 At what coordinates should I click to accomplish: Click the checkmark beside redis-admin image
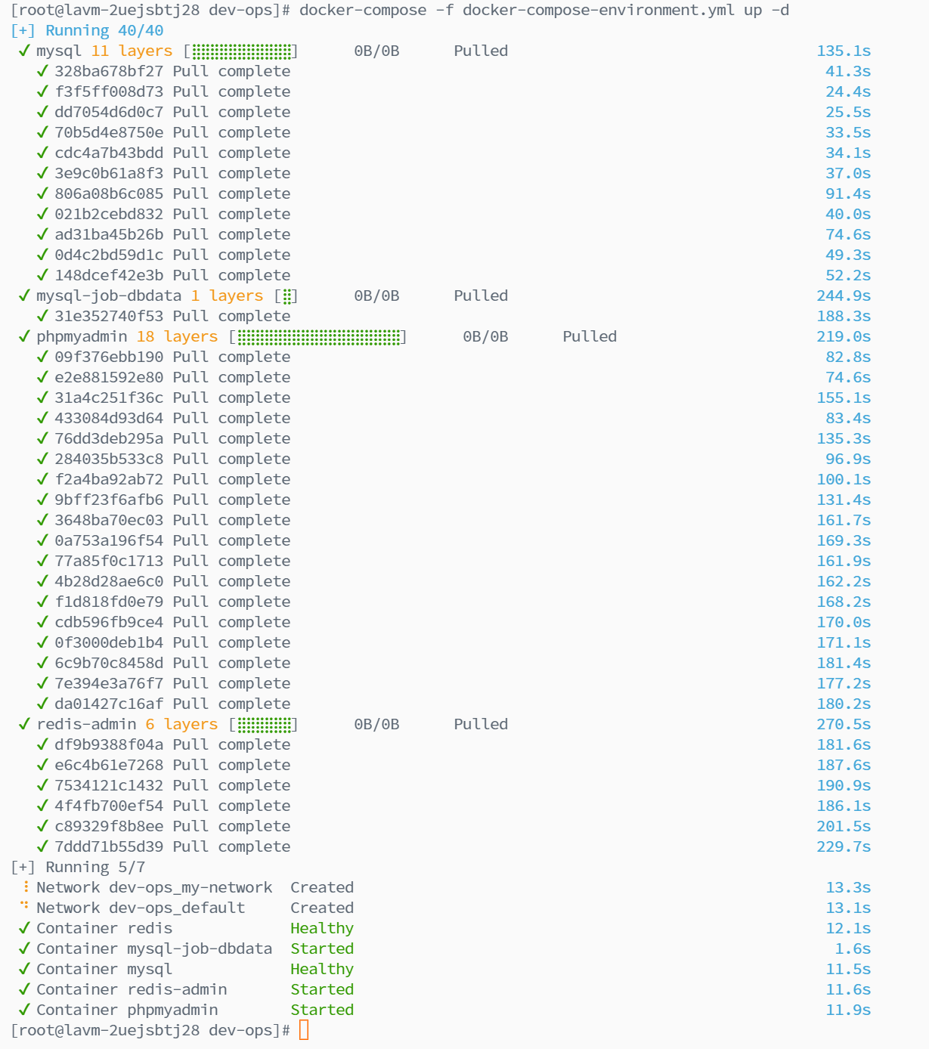pos(24,725)
